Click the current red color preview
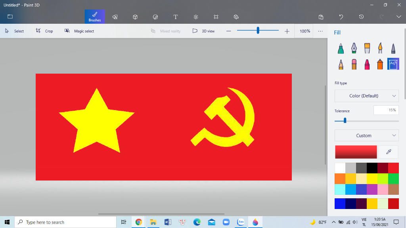 356,152
